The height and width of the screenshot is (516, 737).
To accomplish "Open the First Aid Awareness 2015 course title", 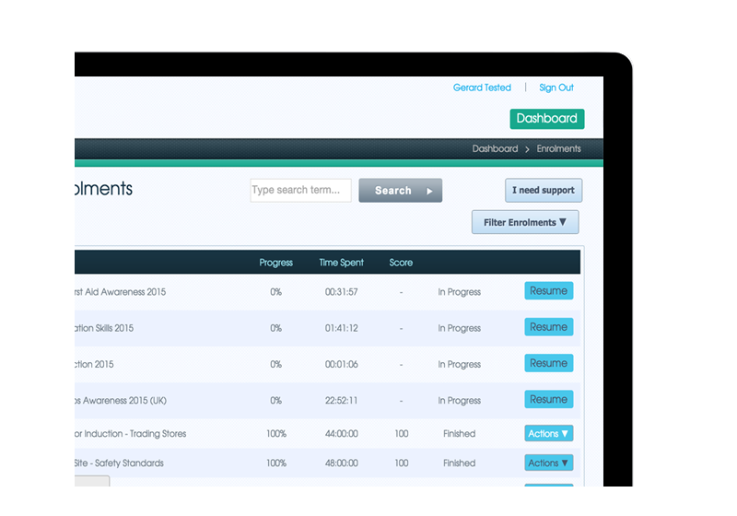I will 120,292.
